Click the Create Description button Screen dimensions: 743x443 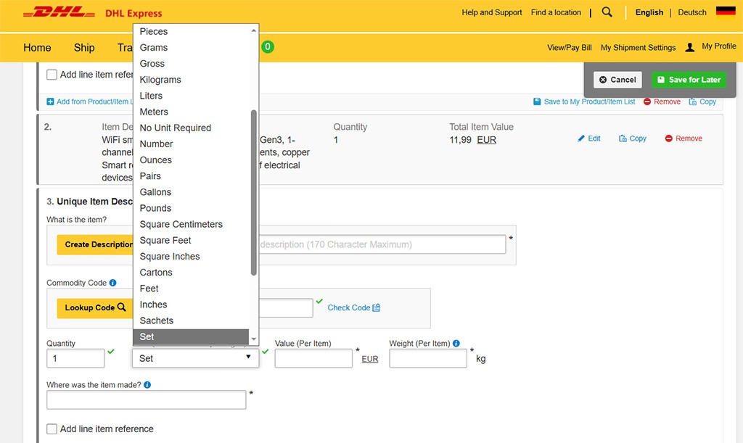(95, 244)
